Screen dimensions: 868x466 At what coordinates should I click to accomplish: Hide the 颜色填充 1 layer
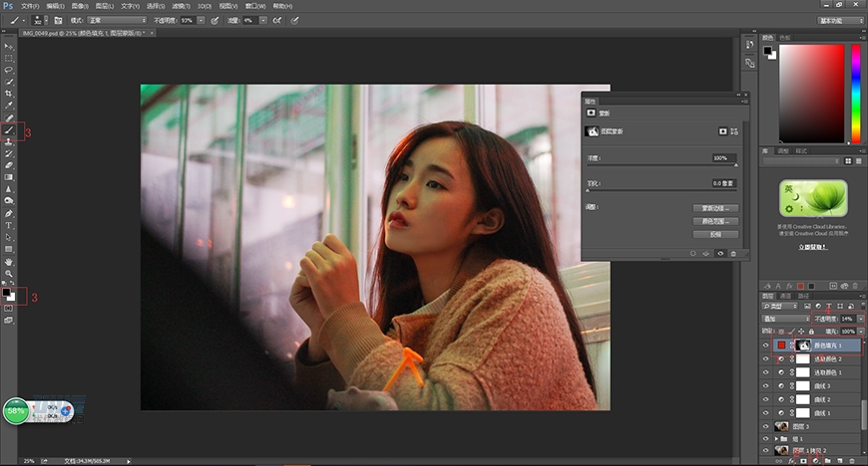(x=766, y=345)
